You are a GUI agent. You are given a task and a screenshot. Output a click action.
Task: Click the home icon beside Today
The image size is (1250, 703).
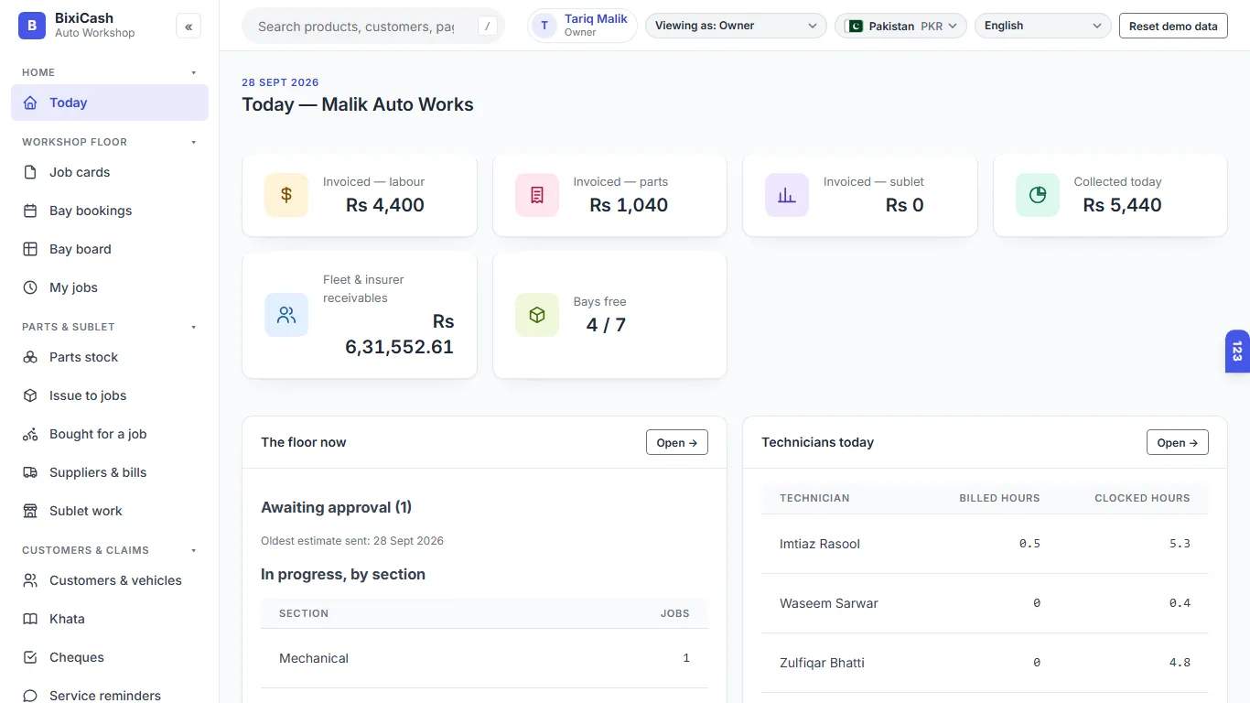point(30,103)
